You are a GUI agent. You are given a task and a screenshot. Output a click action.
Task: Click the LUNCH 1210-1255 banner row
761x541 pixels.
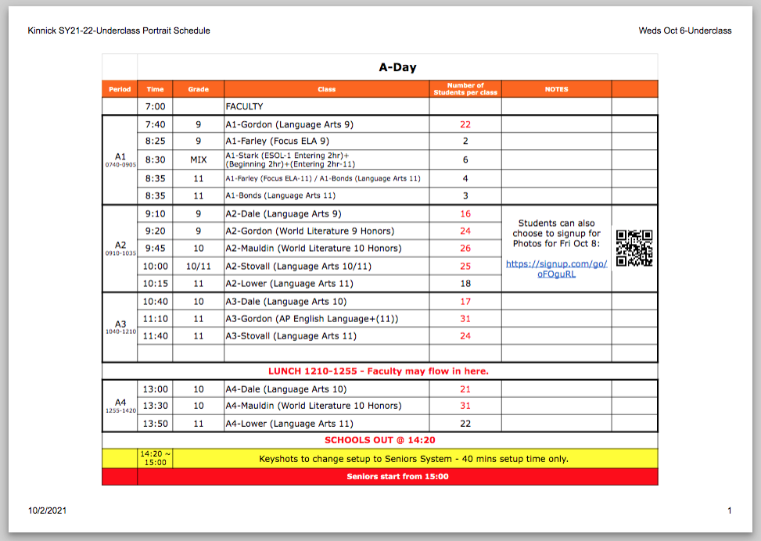pos(379,371)
